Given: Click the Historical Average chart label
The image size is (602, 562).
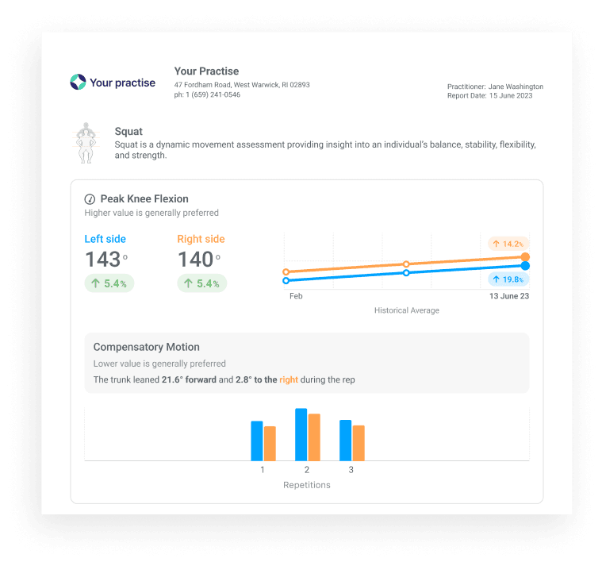Looking at the screenshot, I should click(407, 310).
